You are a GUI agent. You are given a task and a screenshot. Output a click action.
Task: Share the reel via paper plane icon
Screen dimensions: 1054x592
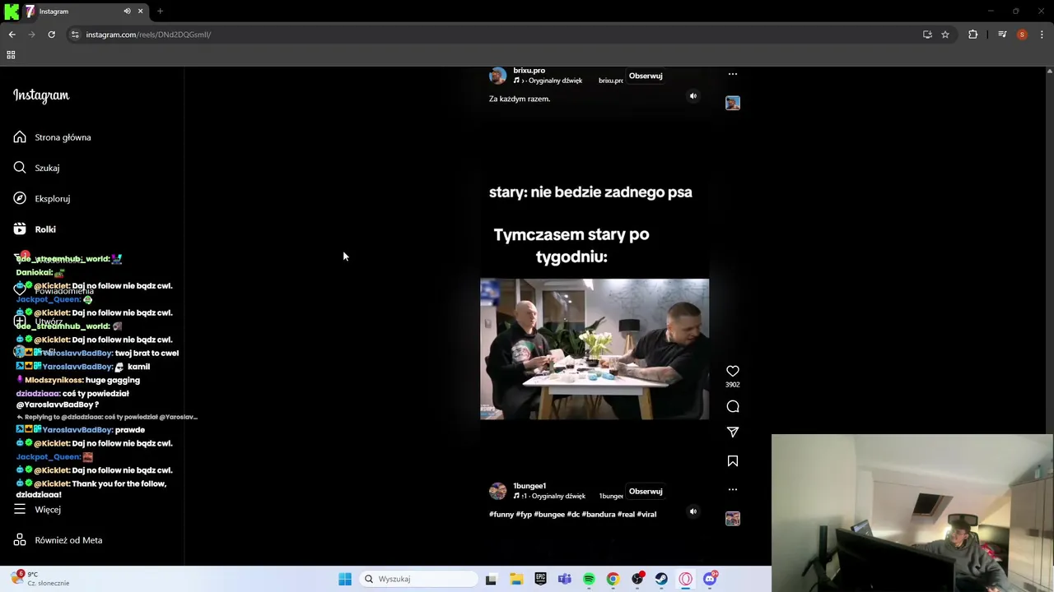pos(732,432)
